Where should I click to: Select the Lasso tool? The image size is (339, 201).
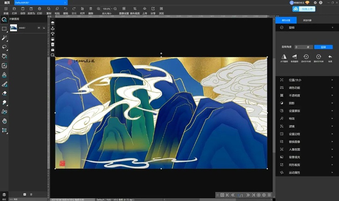coord(4,47)
